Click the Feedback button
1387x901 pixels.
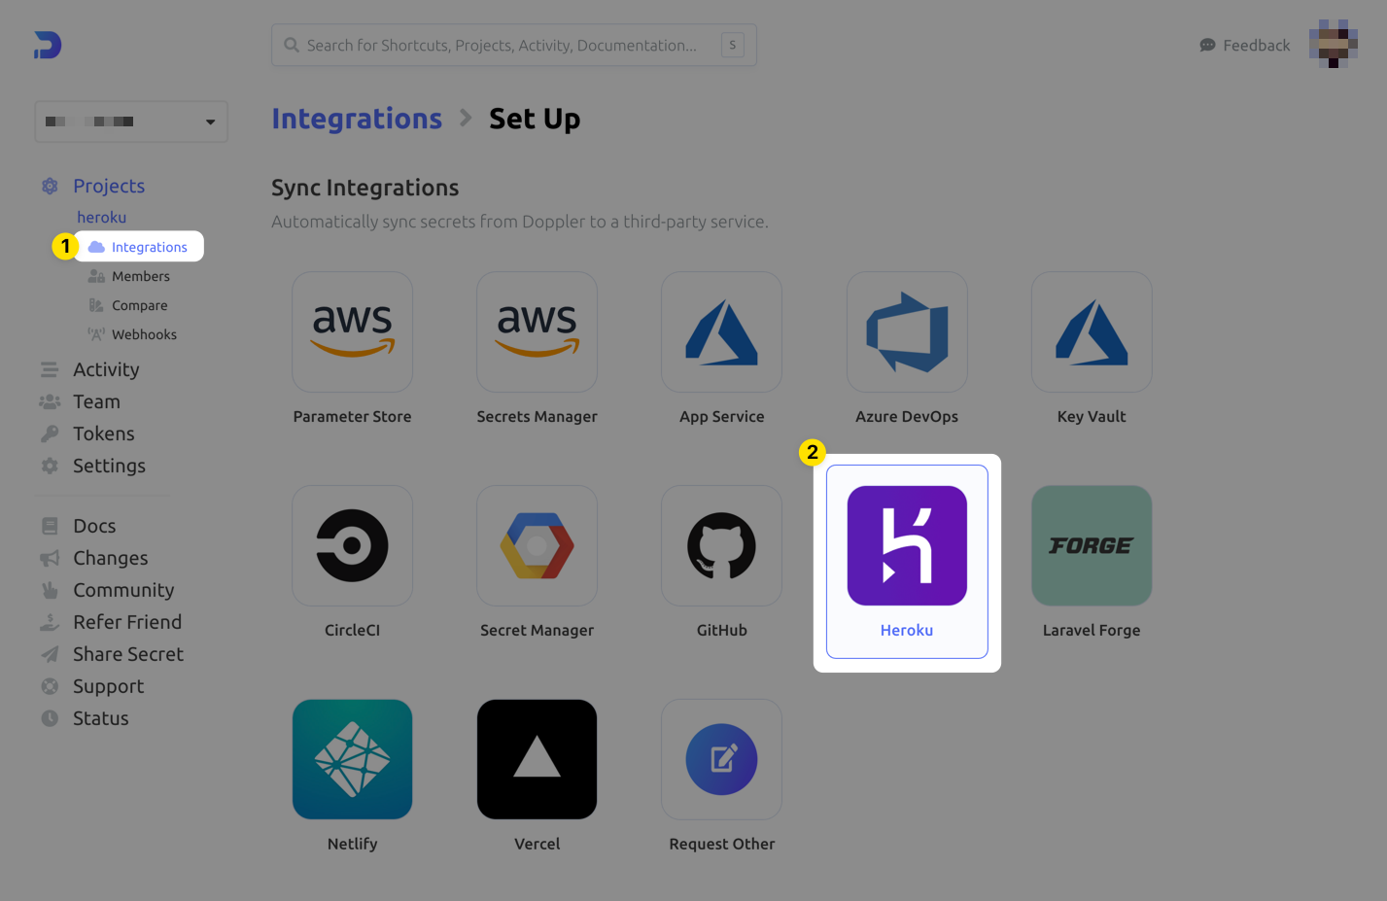[1245, 45]
